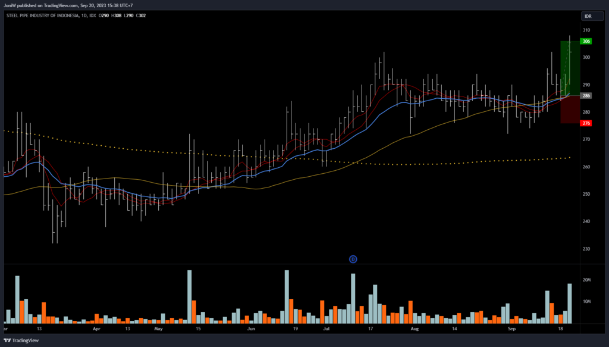Screen dimensions: 609x347
Task: Select the gray 286 entry price label
Action: (x=586, y=96)
